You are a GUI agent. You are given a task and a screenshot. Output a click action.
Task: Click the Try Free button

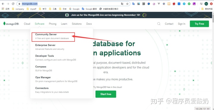199,24
